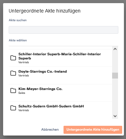
Task: Choose the Kim-Meyer-Starrings Co. file
Action: pyautogui.click(x=60, y=93)
